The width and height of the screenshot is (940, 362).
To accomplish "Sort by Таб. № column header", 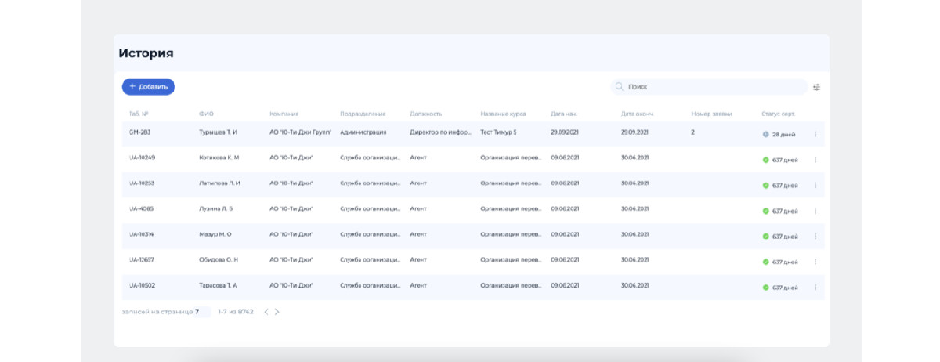I will point(139,114).
